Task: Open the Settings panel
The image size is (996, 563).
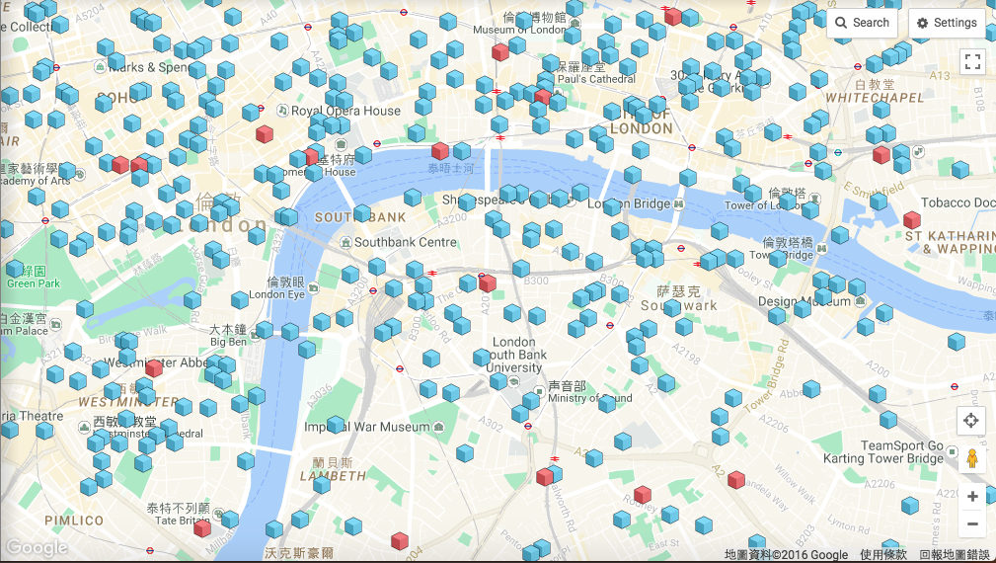Action: 946,23
